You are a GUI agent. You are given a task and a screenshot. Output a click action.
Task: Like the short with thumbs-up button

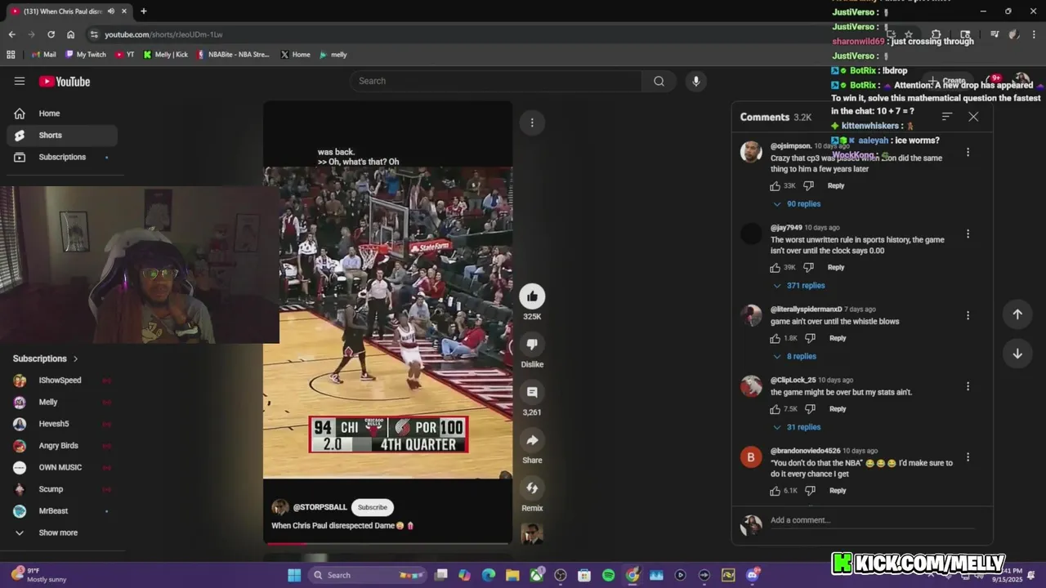[532, 296]
